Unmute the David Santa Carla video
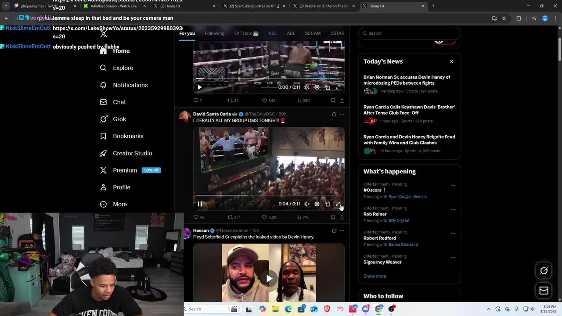 (x=306, y=204)
